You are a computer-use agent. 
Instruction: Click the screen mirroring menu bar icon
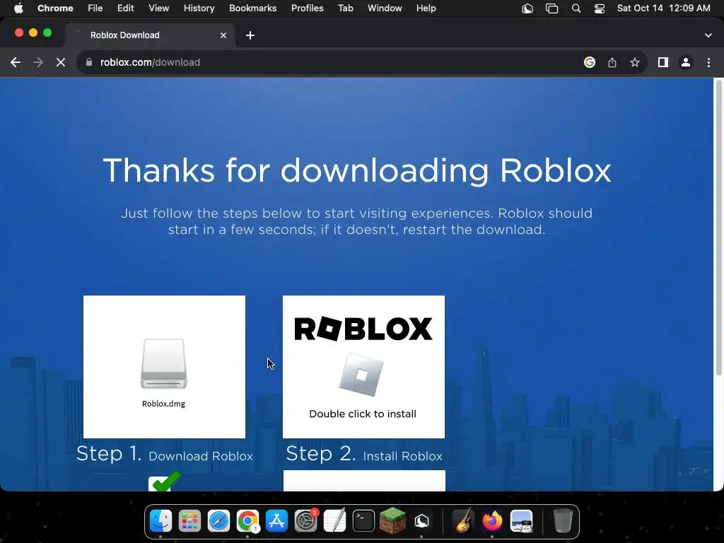551,8
